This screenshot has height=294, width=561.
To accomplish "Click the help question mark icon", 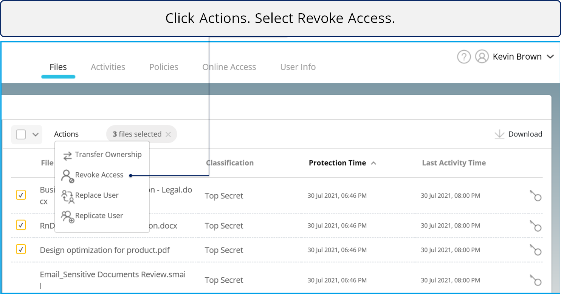I will coord(464,57).
